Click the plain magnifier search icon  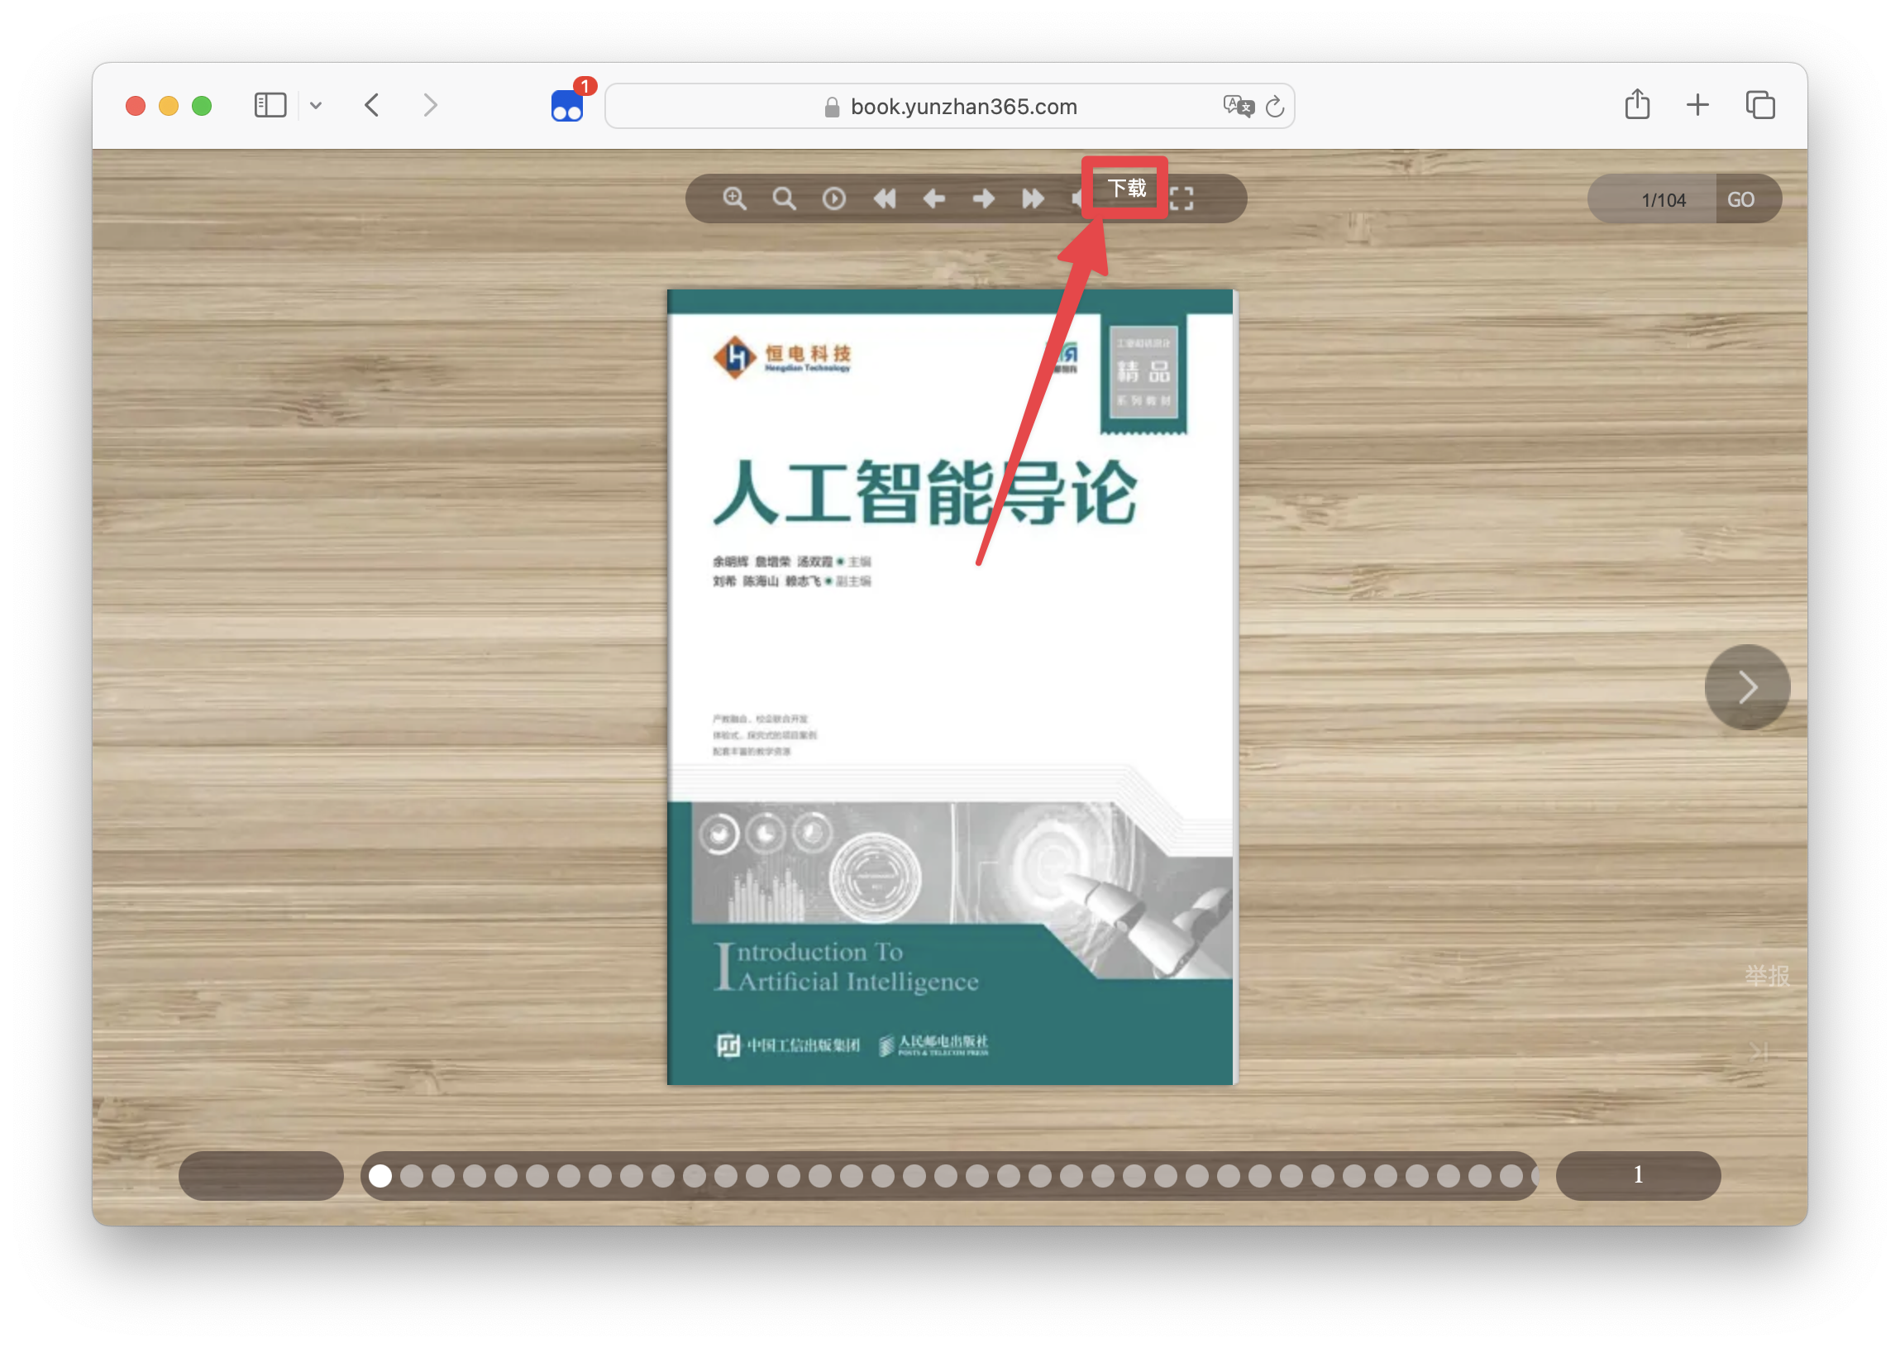tap(784, 198)
